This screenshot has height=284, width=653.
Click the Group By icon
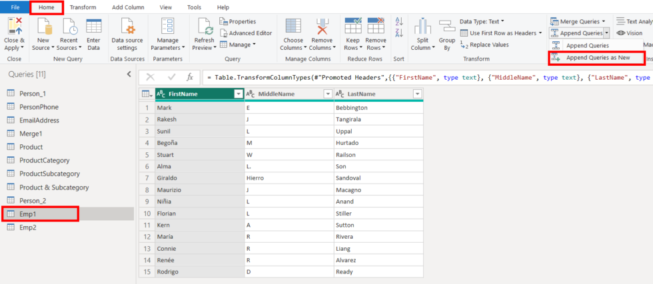(447, 26)
